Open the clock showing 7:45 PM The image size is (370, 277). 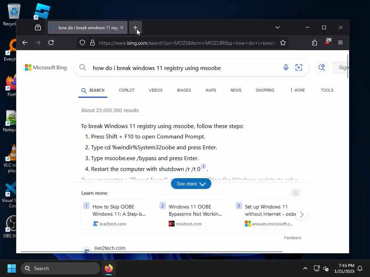344,268
